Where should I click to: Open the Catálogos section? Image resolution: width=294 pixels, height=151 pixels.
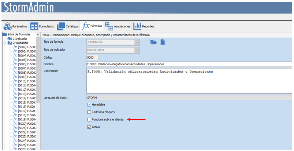click(68, 26)
